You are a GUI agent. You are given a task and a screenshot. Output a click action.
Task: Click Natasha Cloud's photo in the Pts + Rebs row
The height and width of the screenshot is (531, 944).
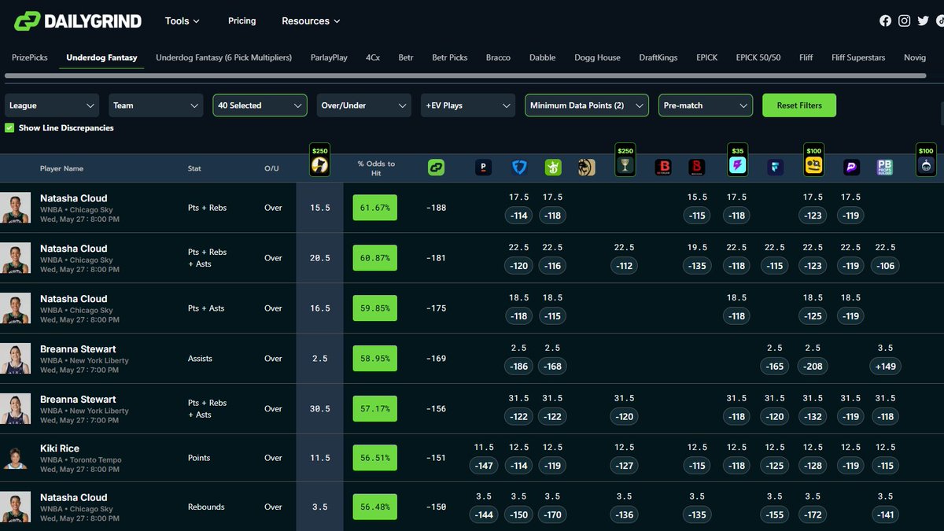click(x=15, y=208)
